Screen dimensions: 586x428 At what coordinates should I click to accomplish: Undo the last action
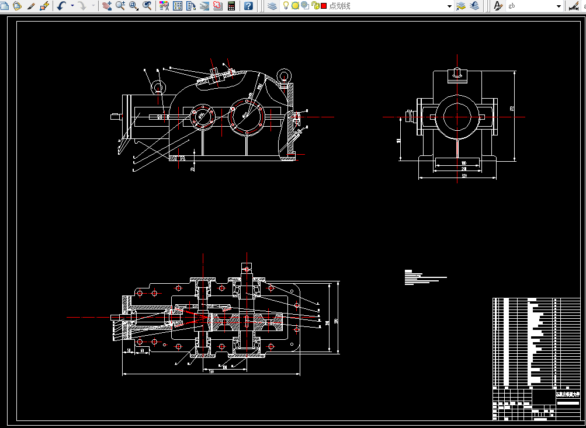tap(62, 6)
